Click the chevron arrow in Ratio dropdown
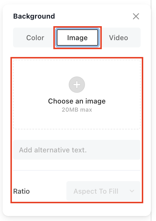The width and height of the screenshot is (156, 221). (132, 191)
